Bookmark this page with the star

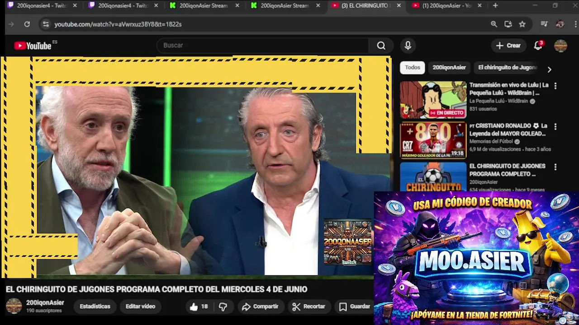tap(522, 24)
